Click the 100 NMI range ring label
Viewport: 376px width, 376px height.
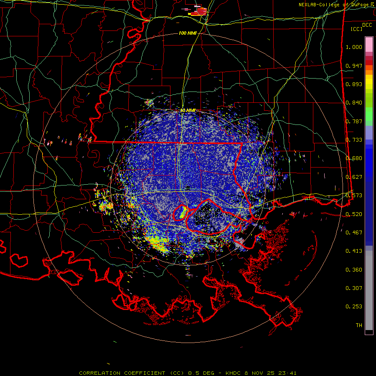pyautogui.click(x=188, y=33)
